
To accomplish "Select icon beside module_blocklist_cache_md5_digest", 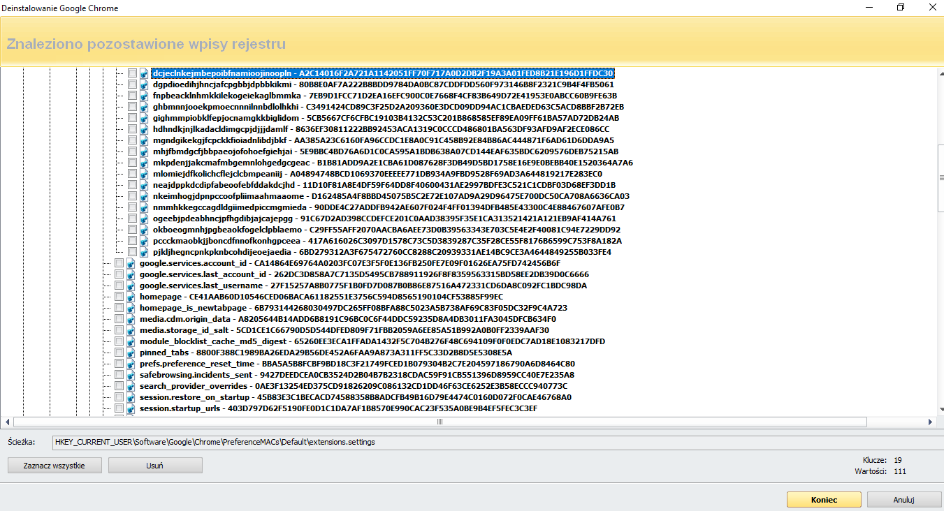I will tap(131, 341).
